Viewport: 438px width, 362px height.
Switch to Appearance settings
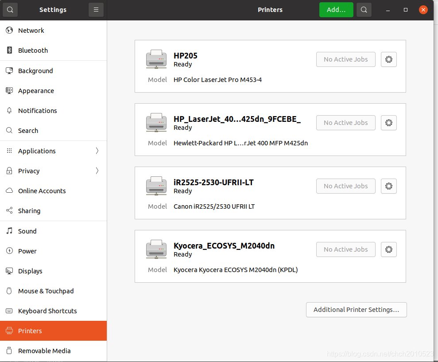(53, 90)
